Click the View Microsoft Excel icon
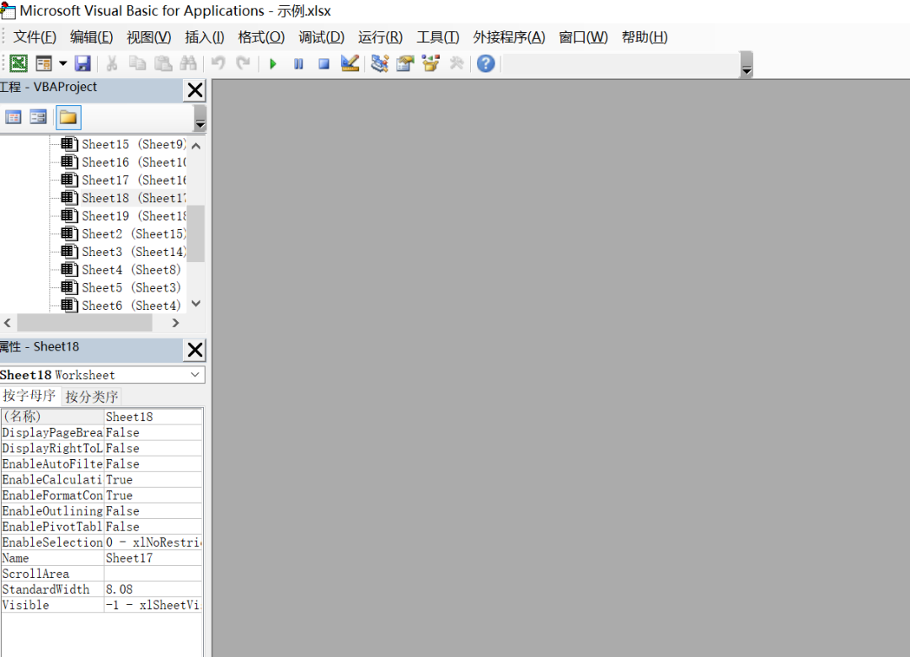This screenshot has height=657, width=910. (19, 63)
